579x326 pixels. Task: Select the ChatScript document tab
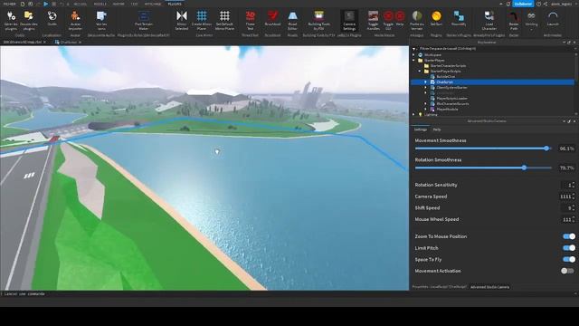click(68, 43)
